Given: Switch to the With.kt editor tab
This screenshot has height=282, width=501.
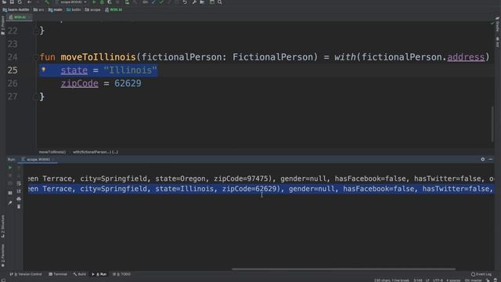Looking at the screenshot, I should 19,17.
